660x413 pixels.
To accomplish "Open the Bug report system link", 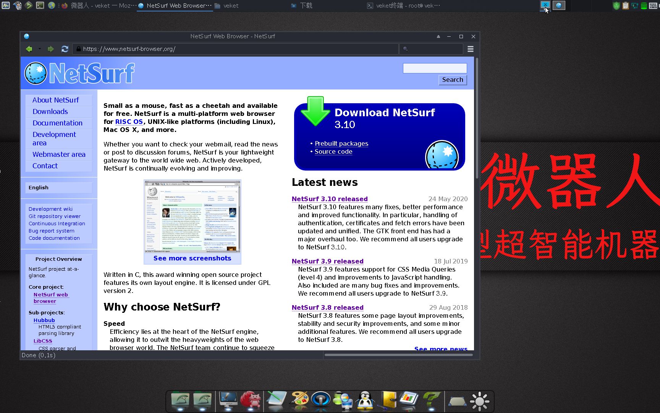I will [52, 231].
